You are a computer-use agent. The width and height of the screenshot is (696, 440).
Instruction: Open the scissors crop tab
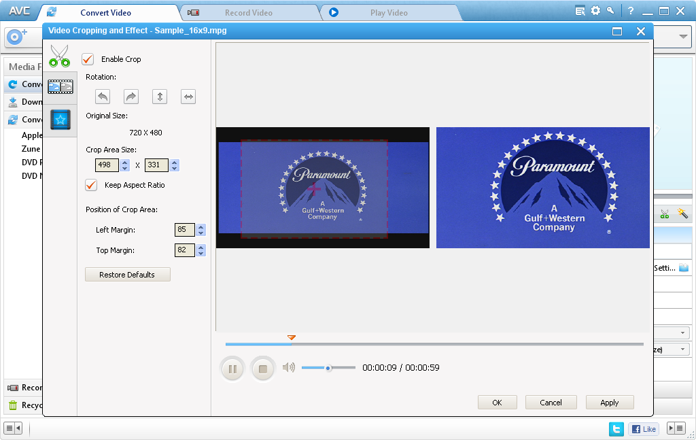pyautogui.click(x=60, y=56)
